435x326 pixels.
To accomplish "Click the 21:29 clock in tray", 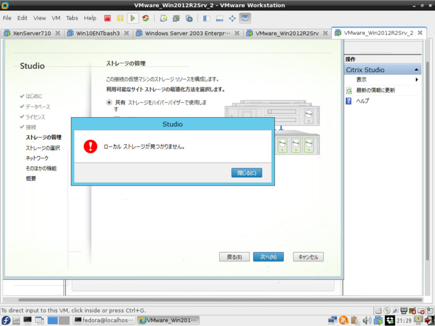I will pyautogui.click(x=404, y=320).
